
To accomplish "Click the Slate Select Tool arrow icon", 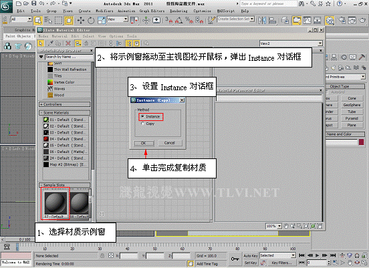I will 41,43.
